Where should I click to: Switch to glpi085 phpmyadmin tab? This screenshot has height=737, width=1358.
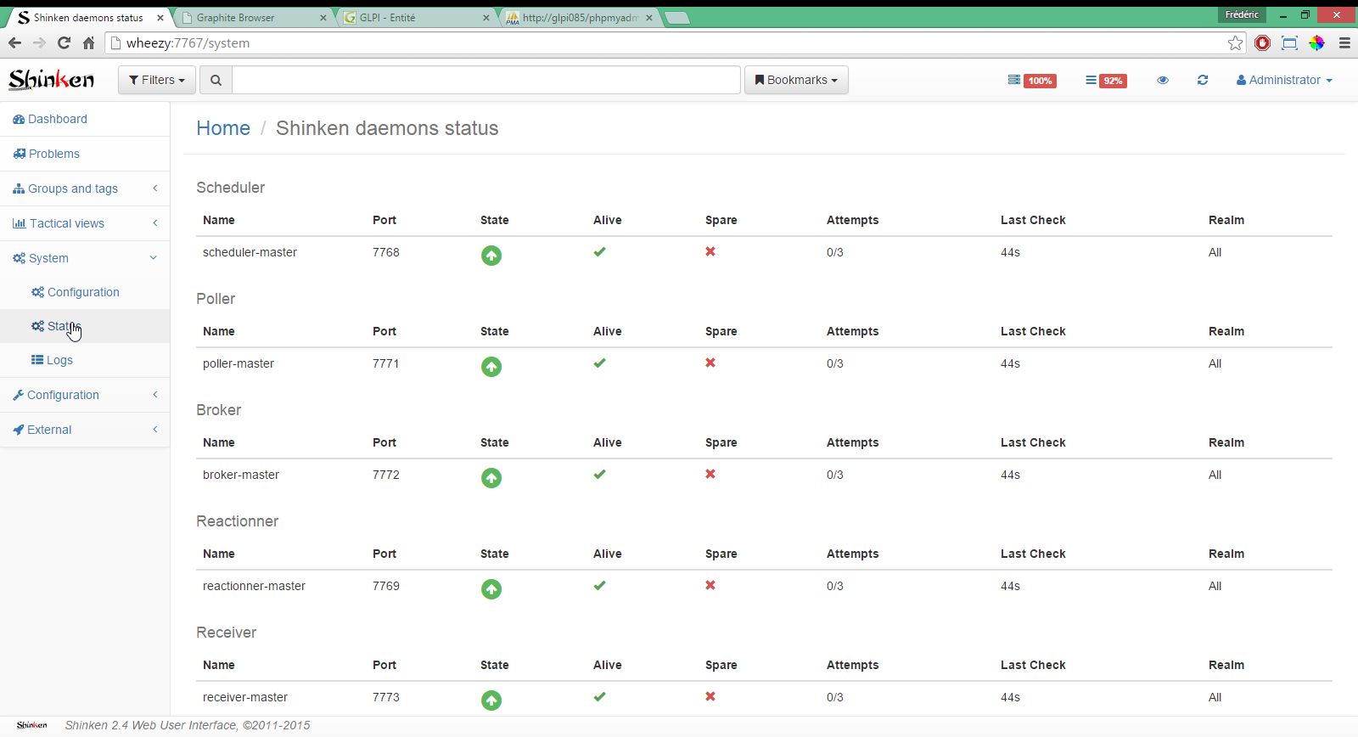[579, 17]
